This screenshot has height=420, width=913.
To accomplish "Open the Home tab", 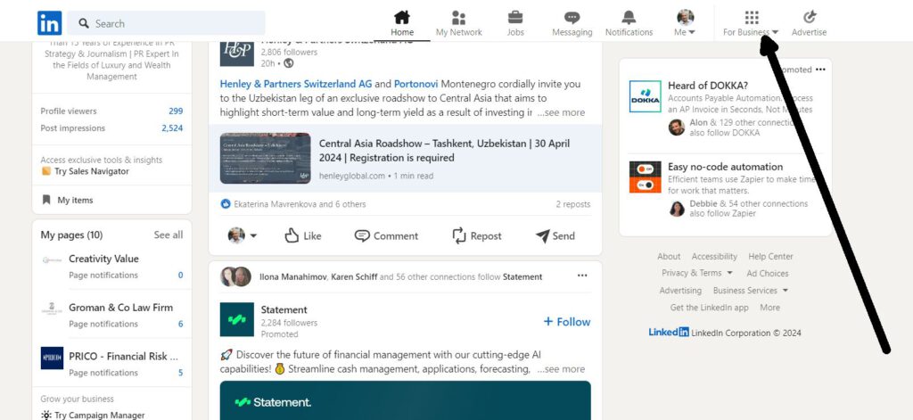I will 402,23.
